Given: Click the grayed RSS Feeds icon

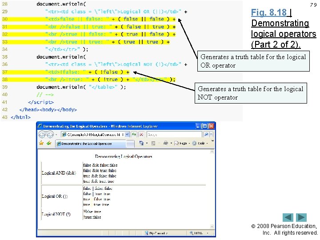Looking at the screenshot, I should pyautogui.click(x=153, y=144).
